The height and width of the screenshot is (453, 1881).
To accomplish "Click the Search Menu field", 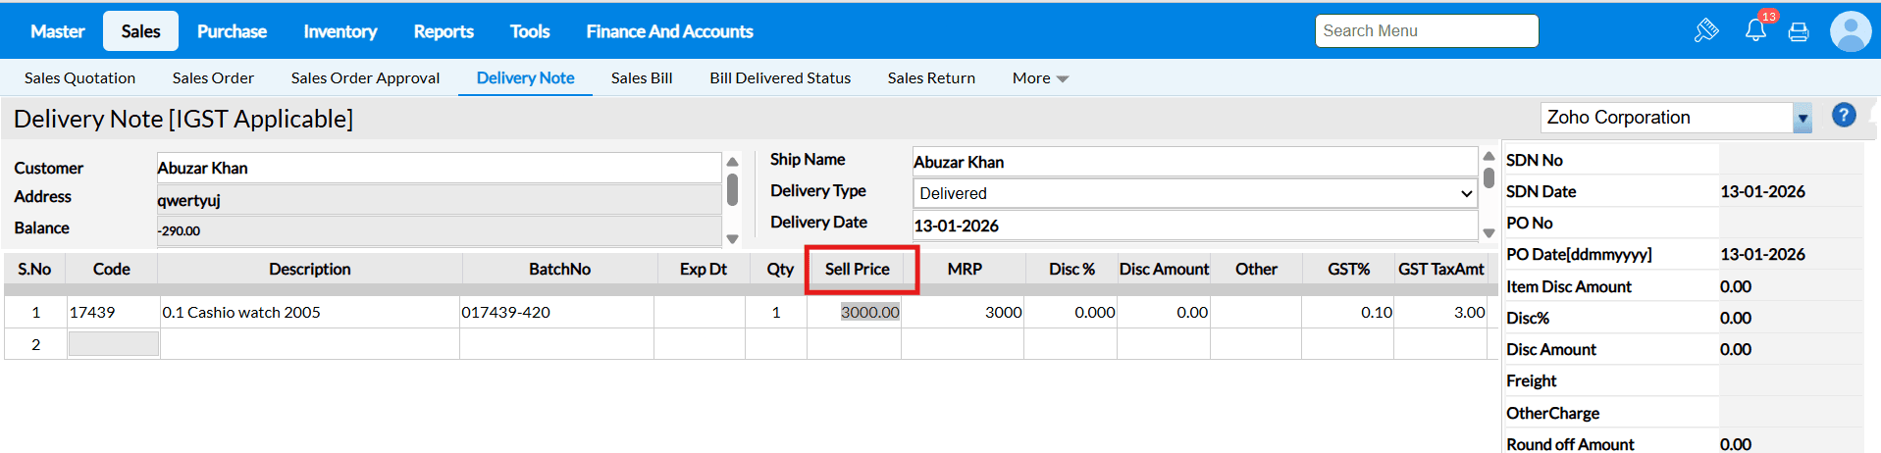I will pyautogui.click(x=1426, y=31).
